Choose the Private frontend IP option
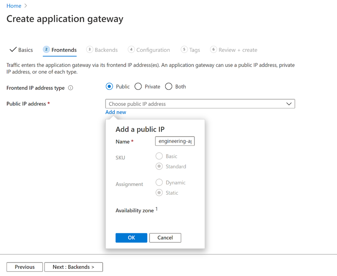This screenshot has height=276, width=337. 138,87
